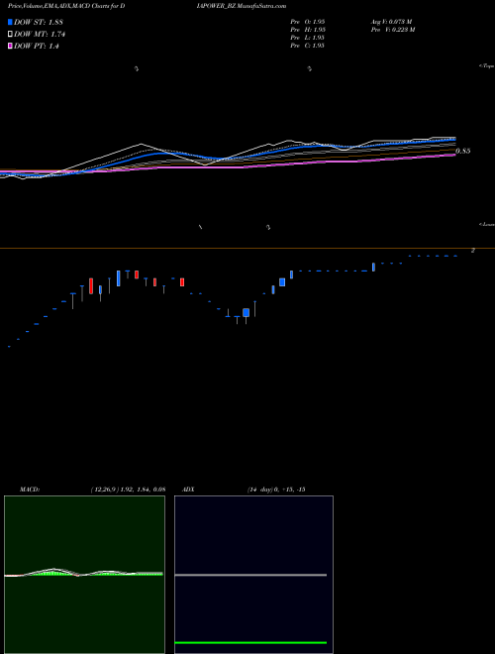The width and height of the screenshot is (495, 654).
Task: Select the 'DOW PT: 1.4' legend text
Action: tap(37, 47)
